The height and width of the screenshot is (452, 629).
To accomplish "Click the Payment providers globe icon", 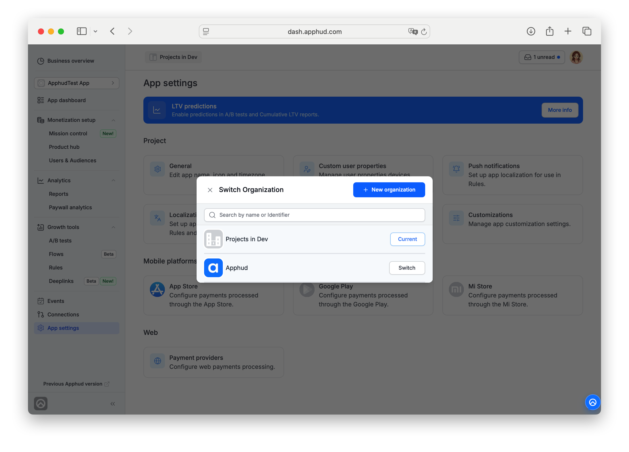I will [x=157, y=361].
